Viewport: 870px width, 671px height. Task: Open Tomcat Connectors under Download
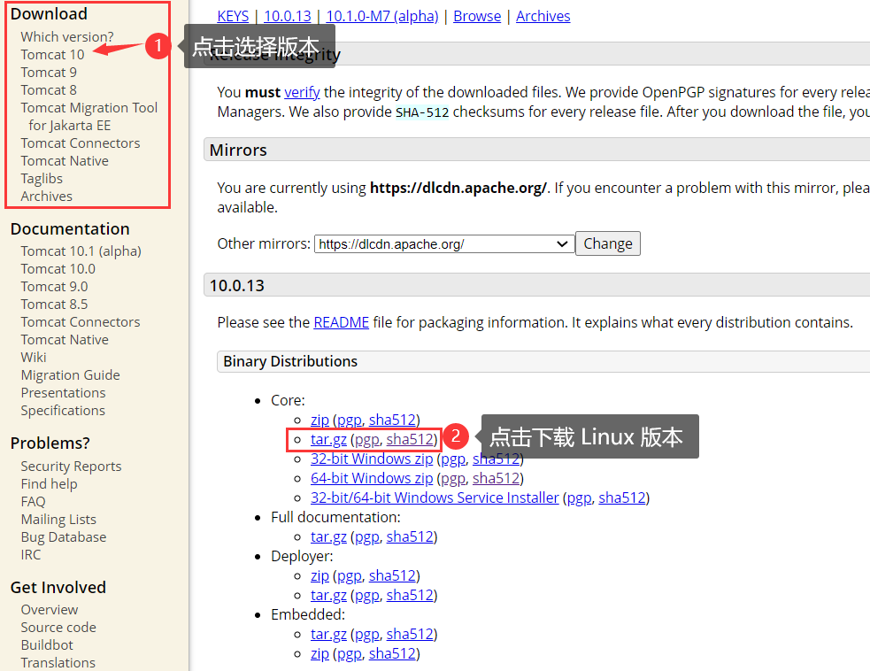(80, 143)
